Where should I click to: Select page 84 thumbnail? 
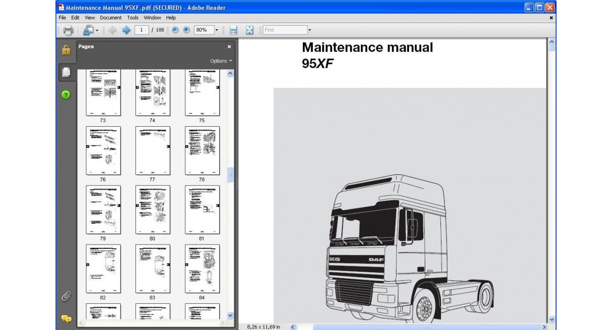pos(202,269)
